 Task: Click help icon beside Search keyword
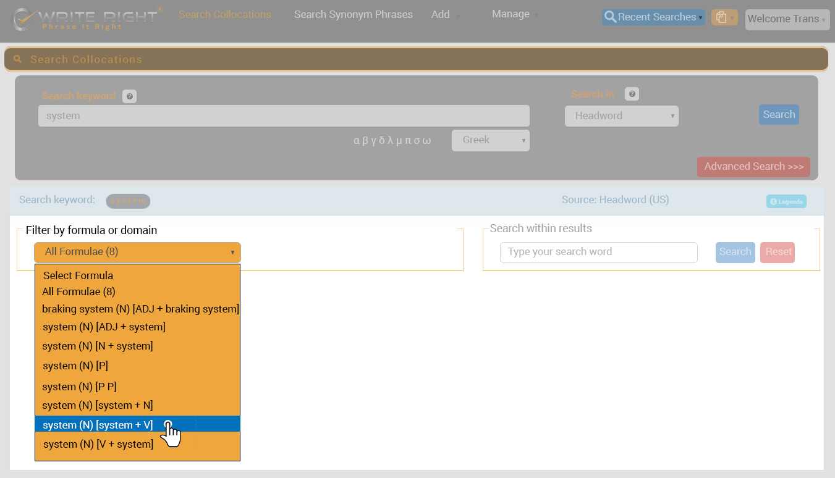click(129, 96)
